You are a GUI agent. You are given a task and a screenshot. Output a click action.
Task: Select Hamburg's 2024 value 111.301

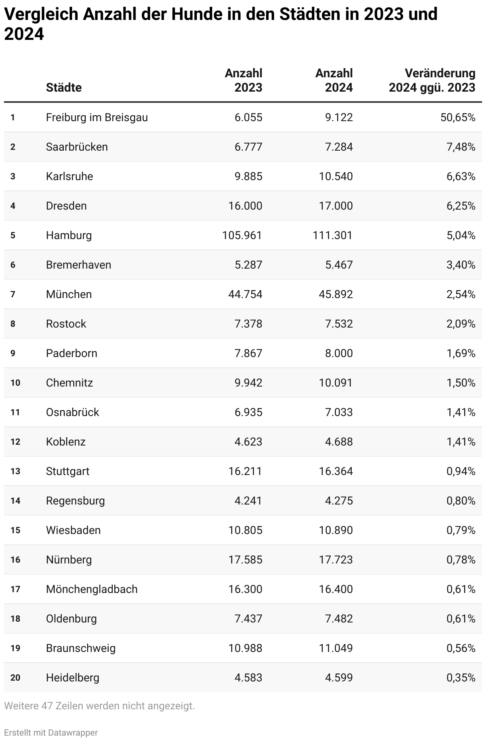pyautogui.click(x=333, y=236)
